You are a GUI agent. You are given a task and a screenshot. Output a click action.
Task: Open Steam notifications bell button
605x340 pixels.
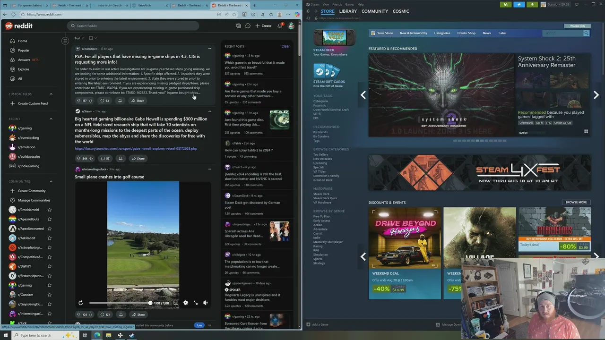[532, 4]
